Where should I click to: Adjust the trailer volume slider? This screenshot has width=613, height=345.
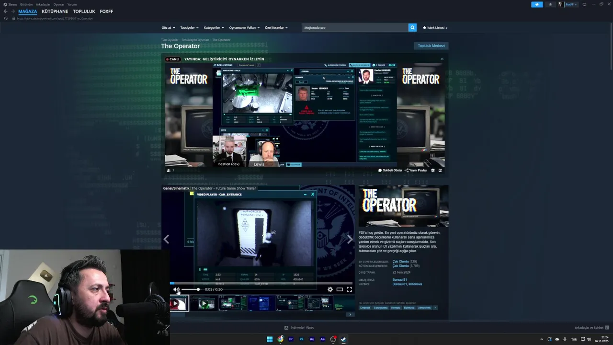(190, 289)
